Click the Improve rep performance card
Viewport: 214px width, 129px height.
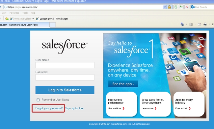pyautogui.click(x=121, y=104)
